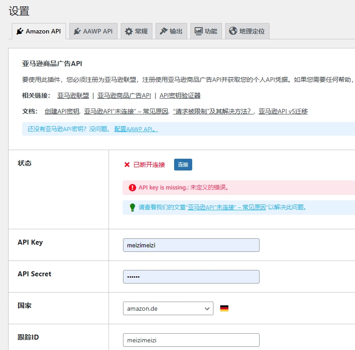Image resolution: width=355 pixels, height=350 pixels.
Task: Click the 状态 row label
Action: (x=24, y=163)
